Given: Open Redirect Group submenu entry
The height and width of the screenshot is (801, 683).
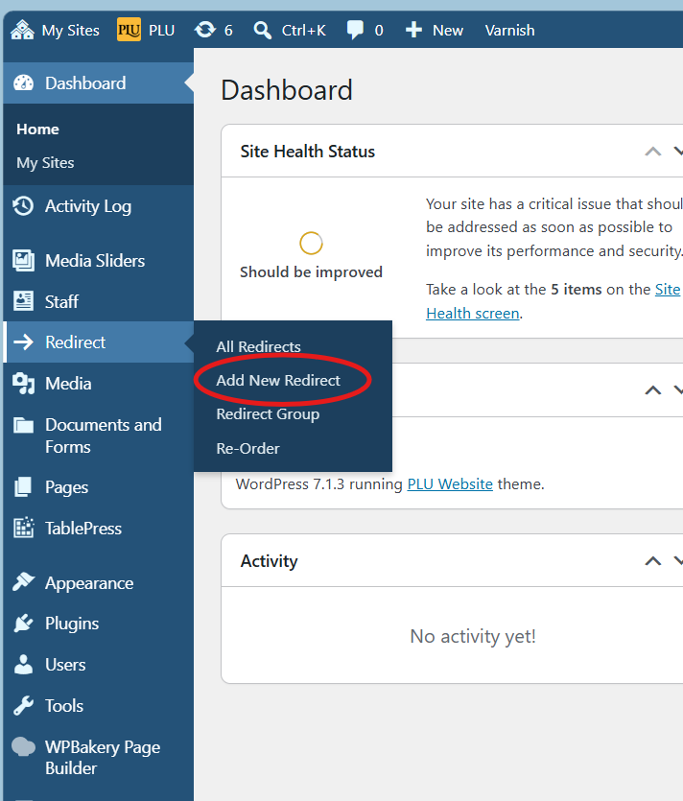Looking at the screenshot, I should (269, 414).
